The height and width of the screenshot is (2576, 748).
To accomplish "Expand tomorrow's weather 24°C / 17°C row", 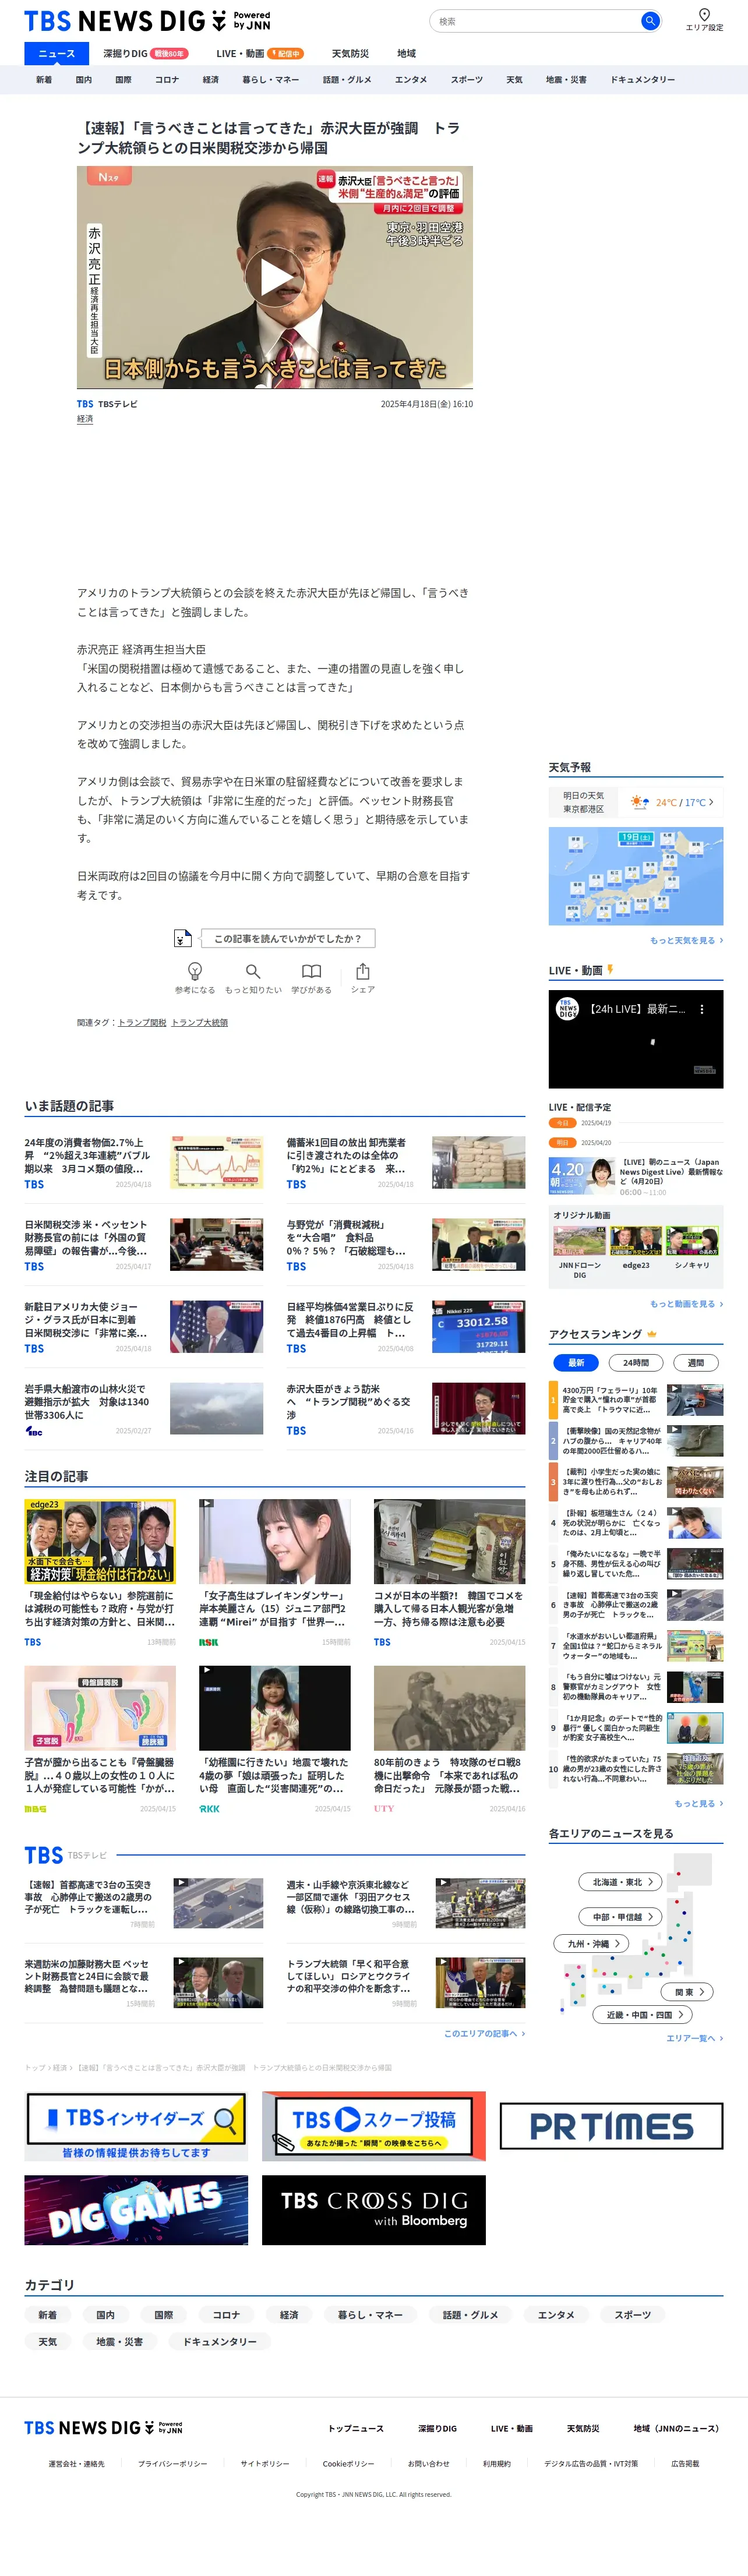I will click(x=636, y=802).
